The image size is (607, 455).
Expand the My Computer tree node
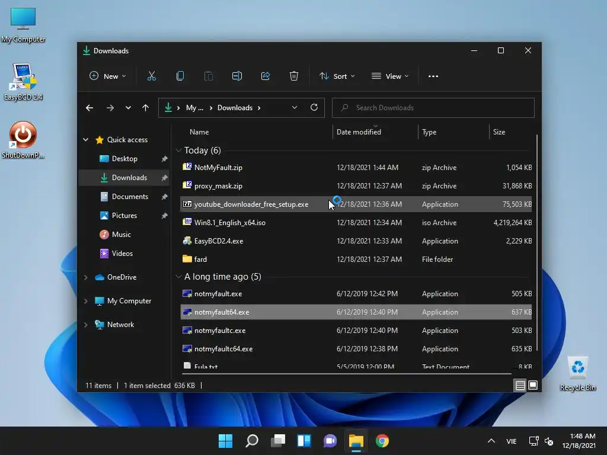[x=85, y=301]
